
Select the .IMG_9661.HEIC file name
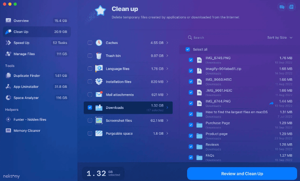point(219,90)
